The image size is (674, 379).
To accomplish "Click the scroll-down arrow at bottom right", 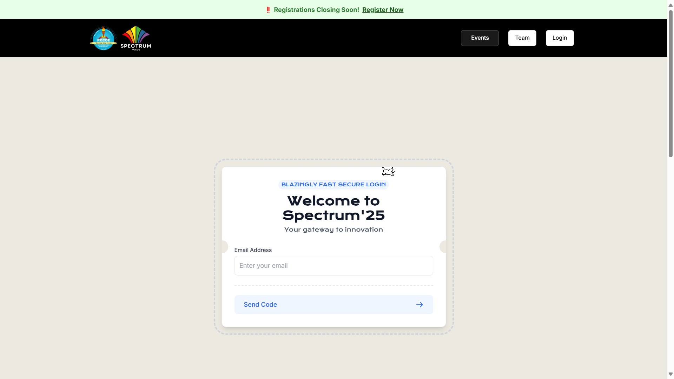I will pyautogui.click(x=670, y=374).
